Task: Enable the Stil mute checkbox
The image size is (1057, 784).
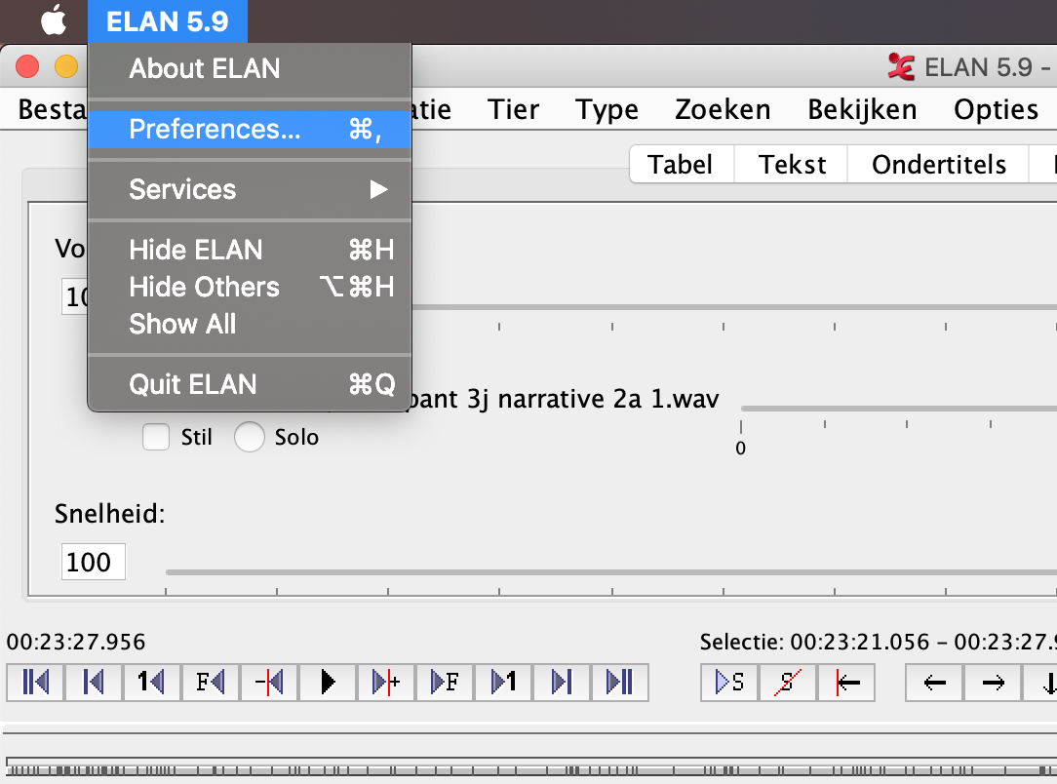Action: [156, 437]
